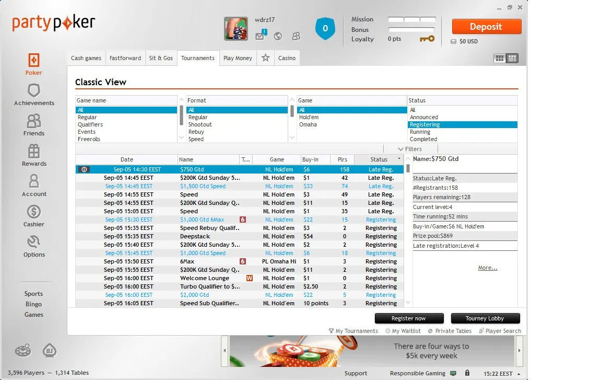The height and width of the screenshot is (380, 601).
Task: Open Private Tables link
Action: [x=450, y=331]
